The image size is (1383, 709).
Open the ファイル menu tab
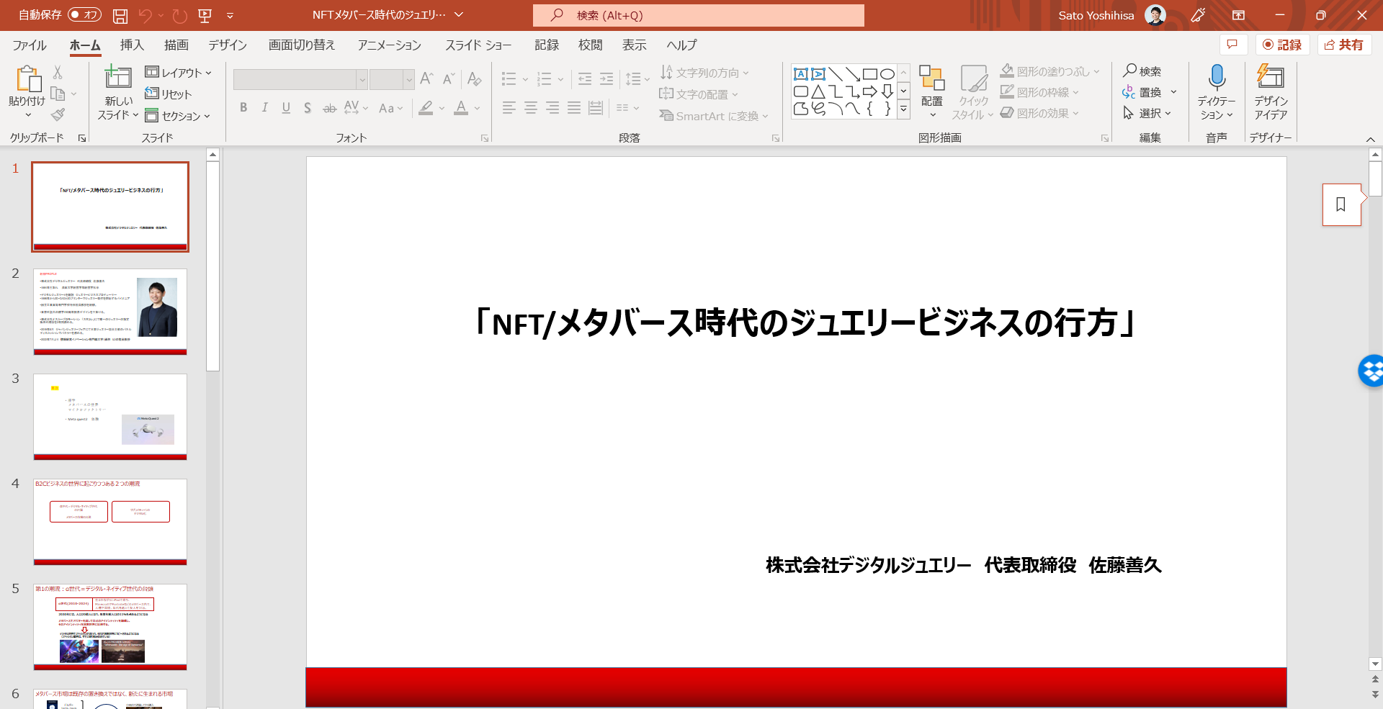pos(30,45)
